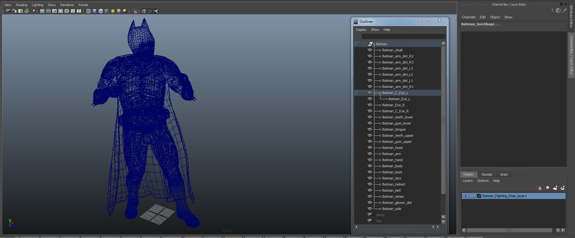Switch to the Anim layer tab
The image size is (575, 238).
[504, 175]
